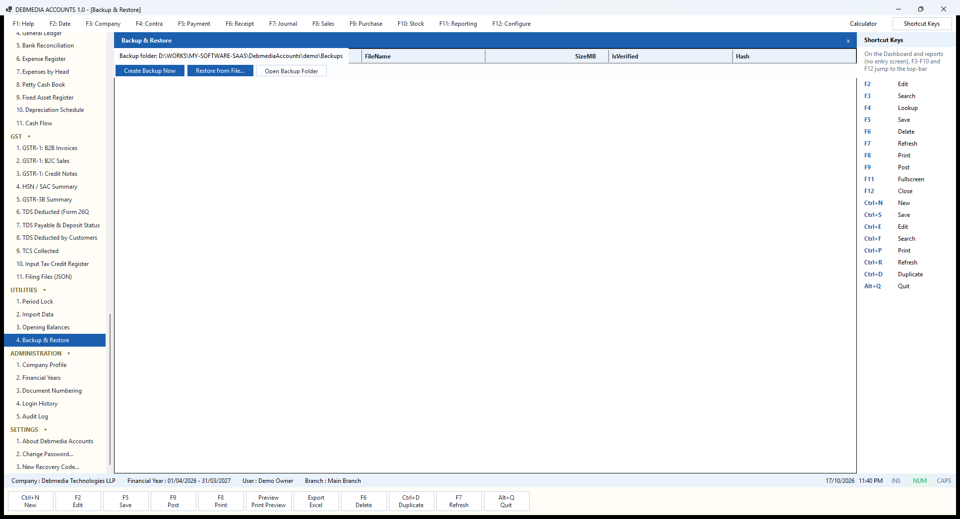
Task: Collapse the SETTINGS section arrow
Action: point(45,430)
